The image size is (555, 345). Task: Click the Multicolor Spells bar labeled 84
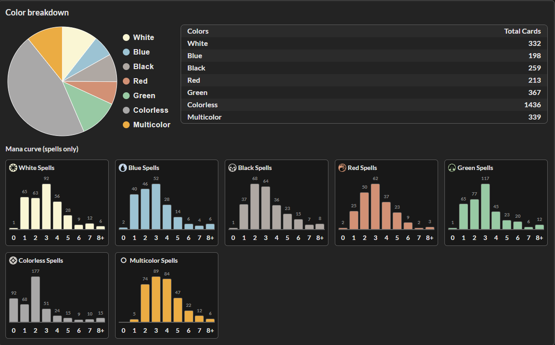pyautogui.click(x=167, y=300)
